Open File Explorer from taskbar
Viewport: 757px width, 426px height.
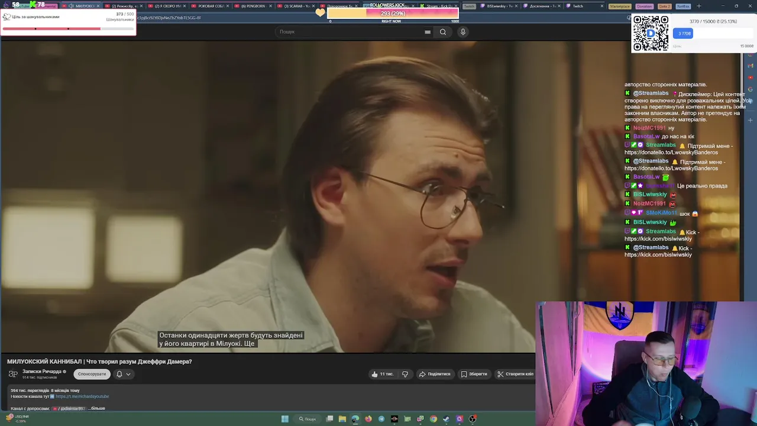click(x=342, y=419)
